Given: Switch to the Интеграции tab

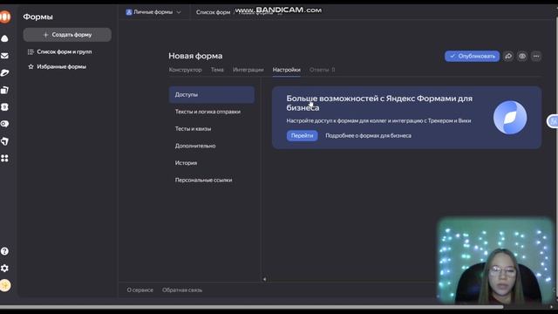Looking at the screenshot, I should point(248,70).
